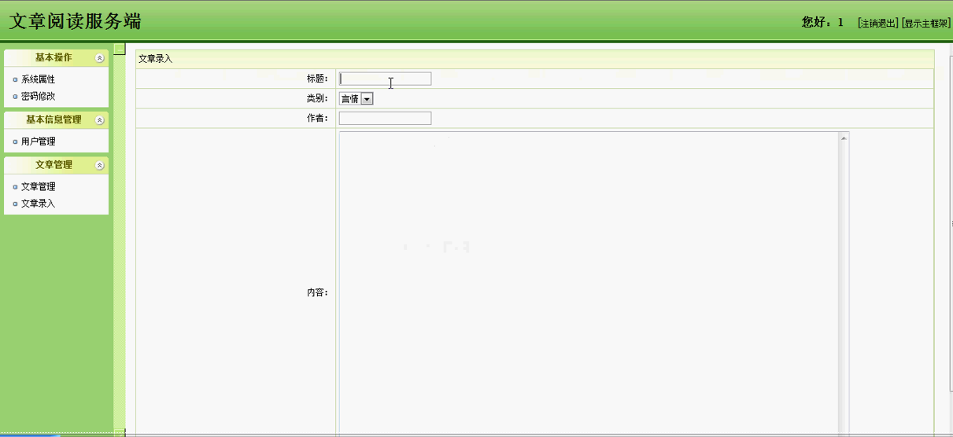The height and width of the screenshot is (437, 953).
Task: Click the 内容: field label
Action: point(317,292)
